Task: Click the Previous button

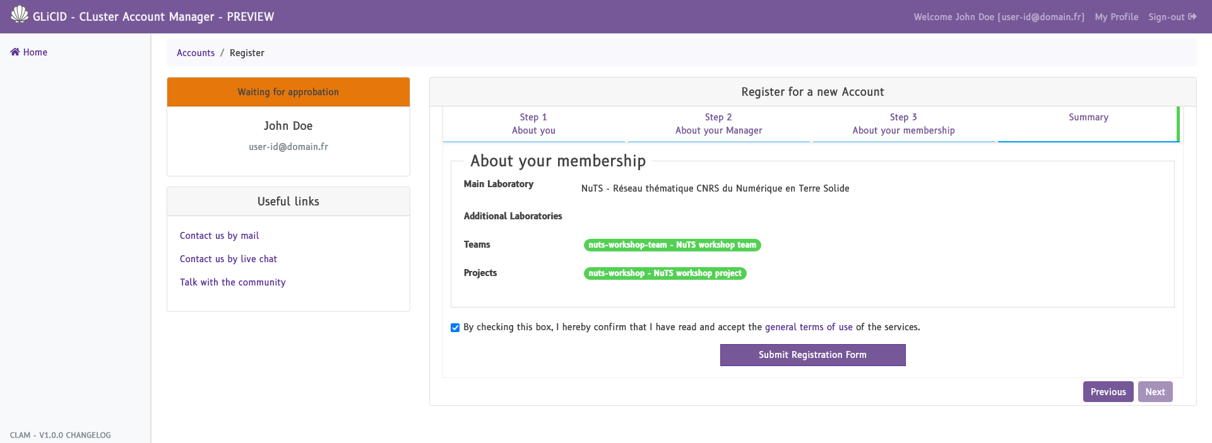Action: (1108, 392)
